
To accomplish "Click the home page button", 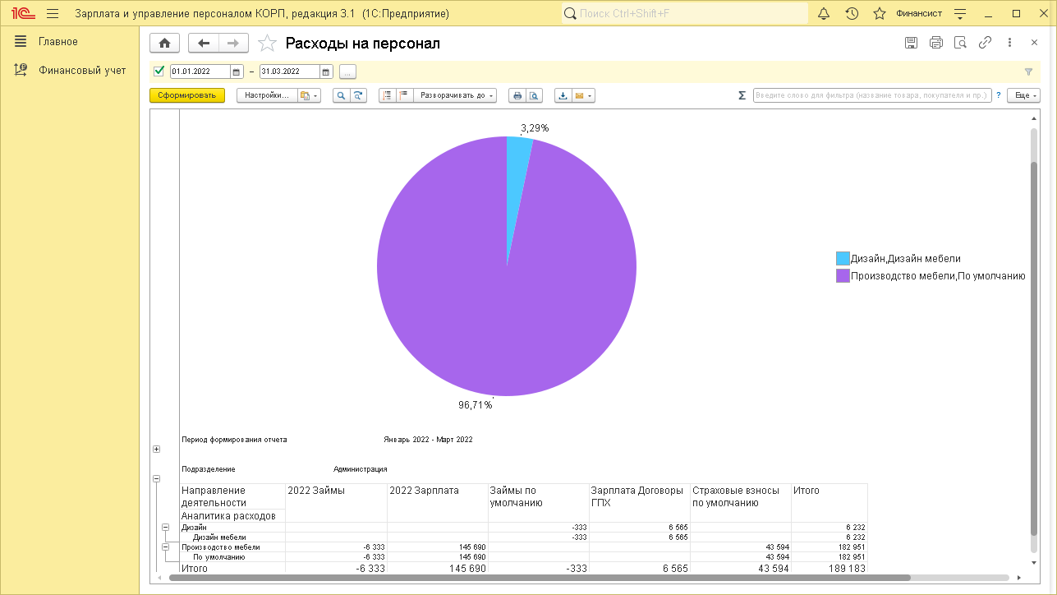I will [164, 44].
